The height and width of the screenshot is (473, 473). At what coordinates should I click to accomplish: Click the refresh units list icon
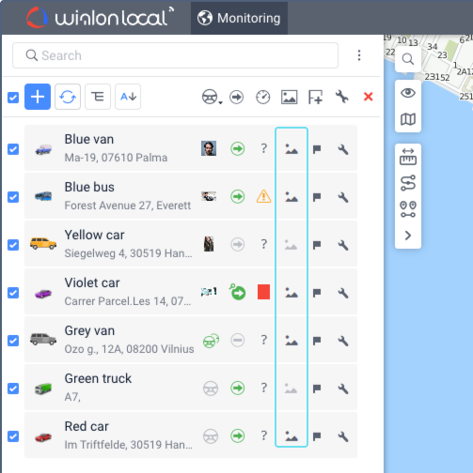pyautogui.click(x=68, y=97)
